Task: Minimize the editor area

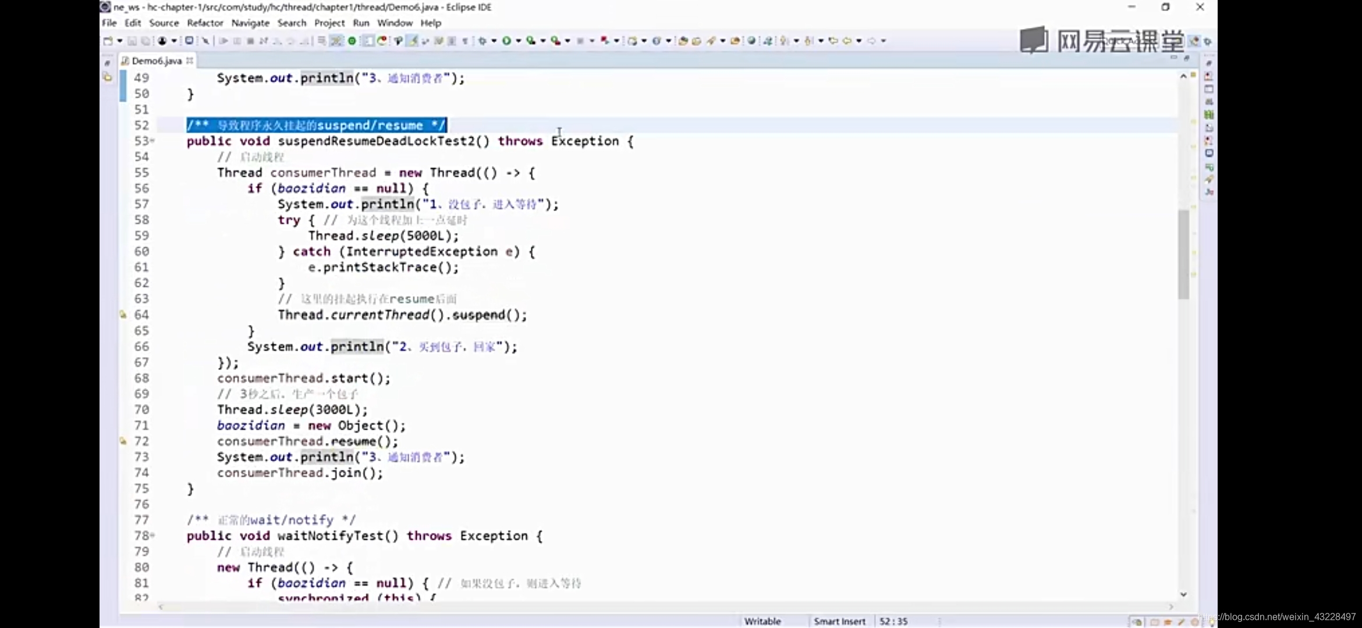Action: click(x=1173, y=58)
